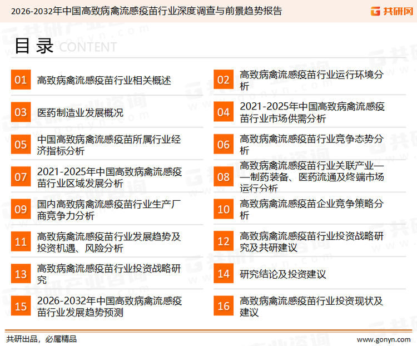417x346 pixels.
Task: Select chapter title 高致病禽流感疫苗行业运行环境分析
Action: tap(311, 80)
